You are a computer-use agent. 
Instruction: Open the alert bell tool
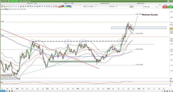tap(7, 6)
